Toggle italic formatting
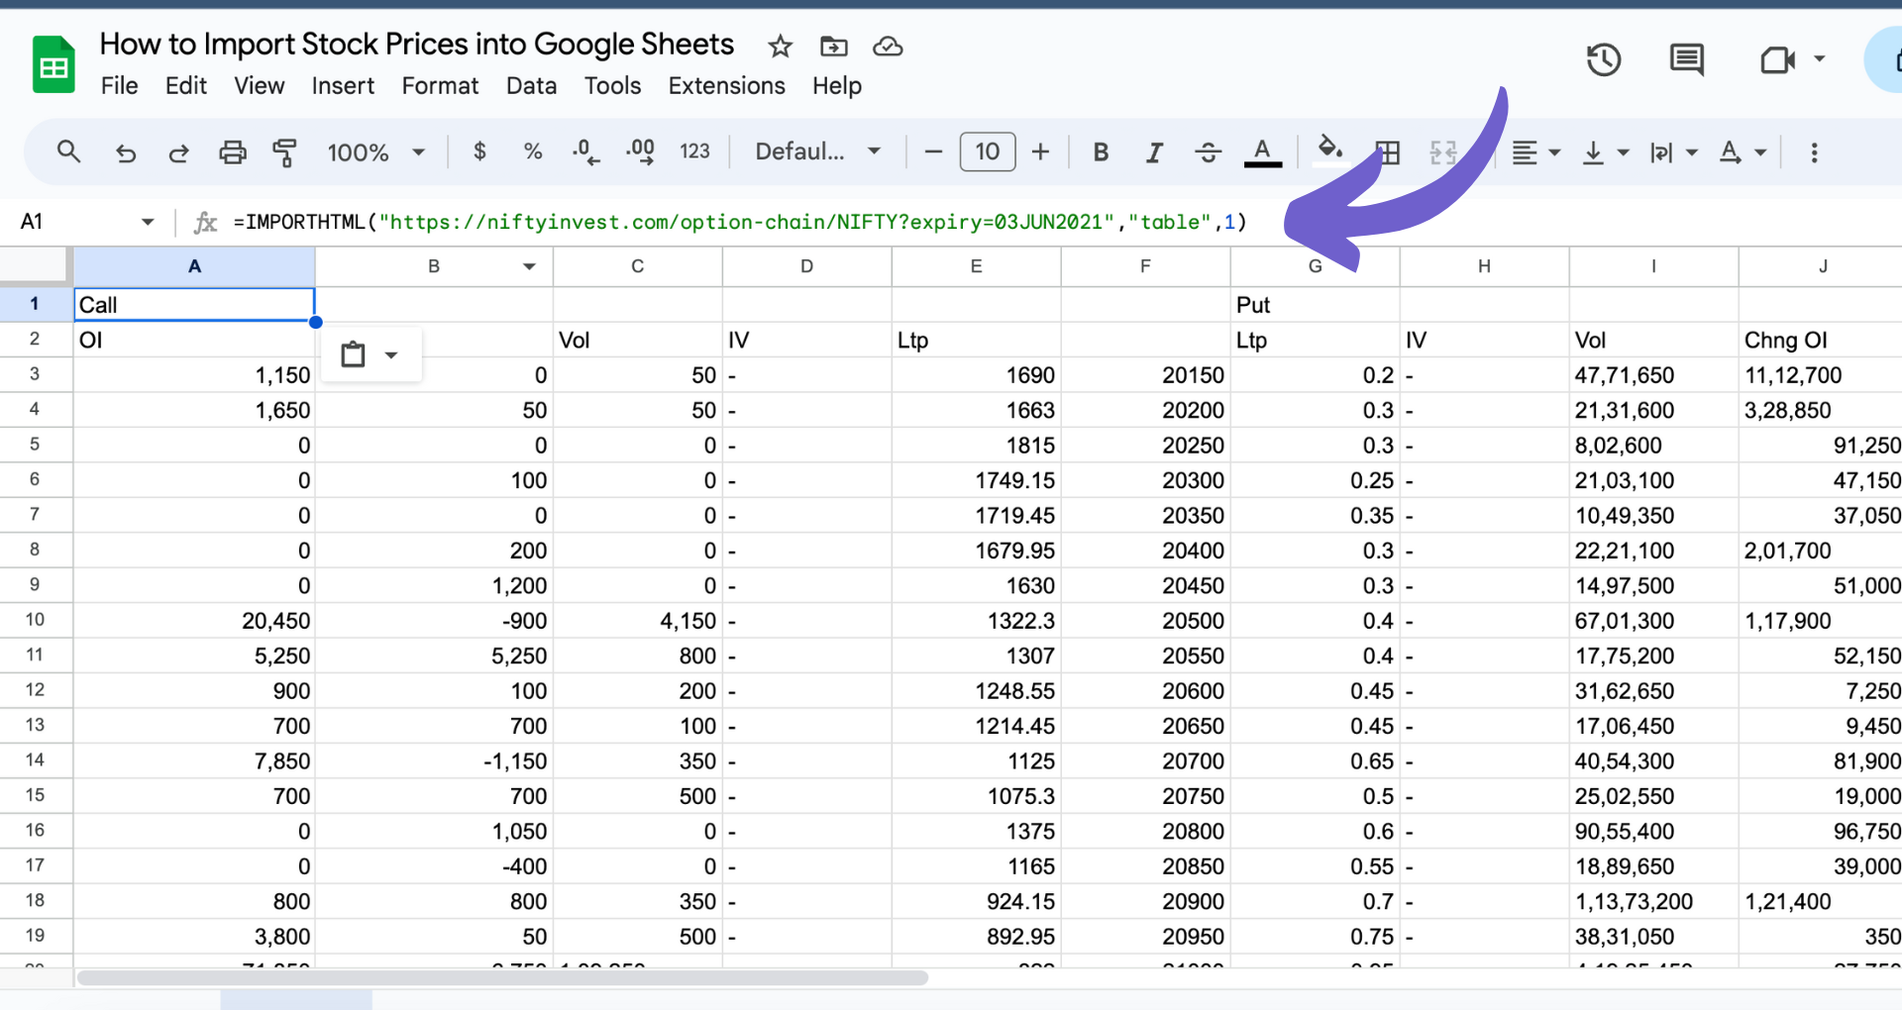 (x=1153, y=152)
